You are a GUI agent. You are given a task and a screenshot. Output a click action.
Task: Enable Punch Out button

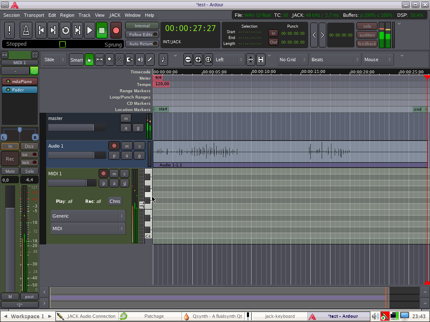(273, 42)
